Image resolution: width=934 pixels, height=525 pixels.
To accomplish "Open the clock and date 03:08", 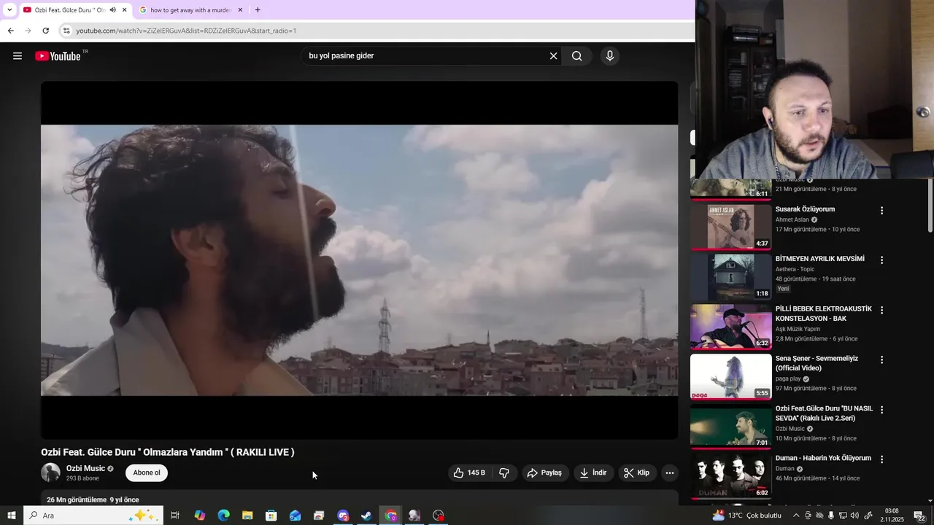I will (x=892, y=516).
